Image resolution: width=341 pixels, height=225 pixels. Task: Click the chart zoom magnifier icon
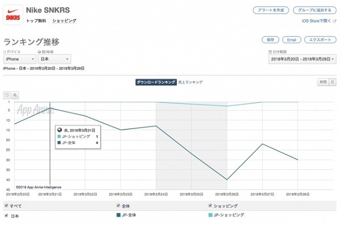[x=15, y=95]
